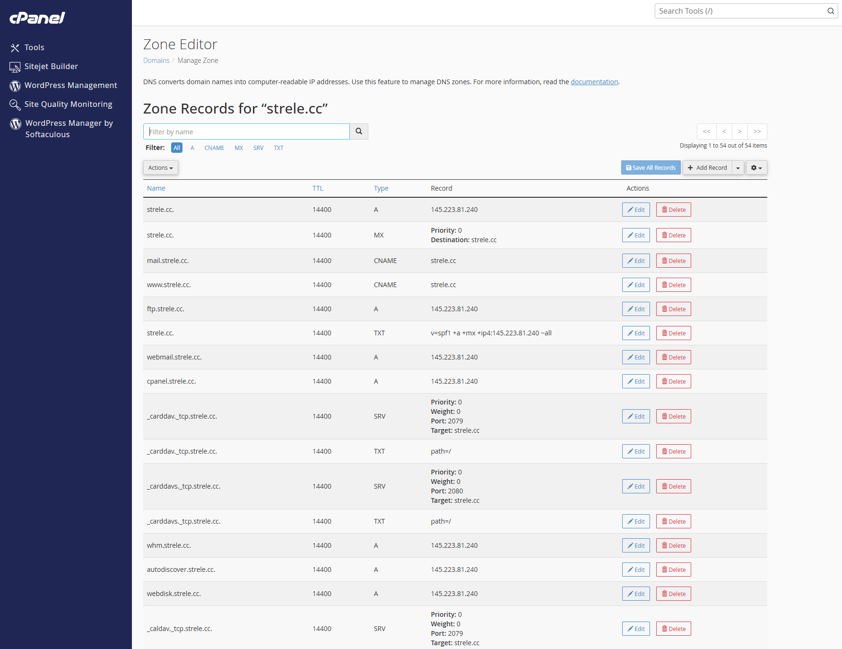The width and height of the screenshot is (842, 649).
Task: Click the Filter by name field
Action: pos(246,132)
